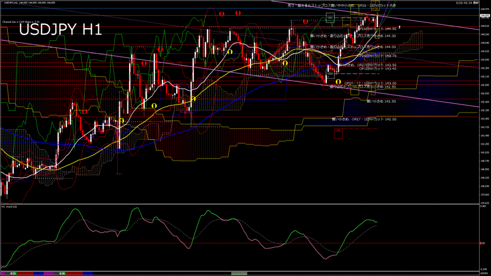The width and height of the screenshot is (491, 276).
Task: Click the left of the two topmost red markers
Action: (221, 14)
